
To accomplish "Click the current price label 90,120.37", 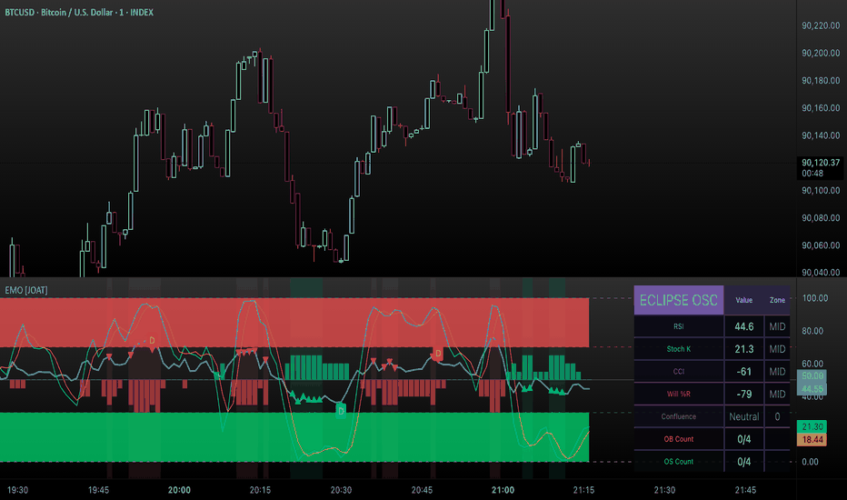I will [x=821, y=163].
